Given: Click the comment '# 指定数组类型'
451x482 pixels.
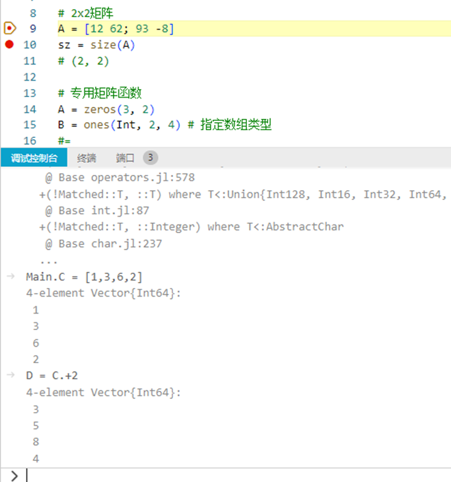Looking at the screenshot, I should pyautogui.click(x=230, y=125).
